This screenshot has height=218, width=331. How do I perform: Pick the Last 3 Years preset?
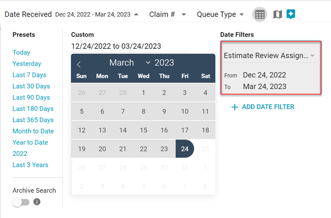click(30, 165)
